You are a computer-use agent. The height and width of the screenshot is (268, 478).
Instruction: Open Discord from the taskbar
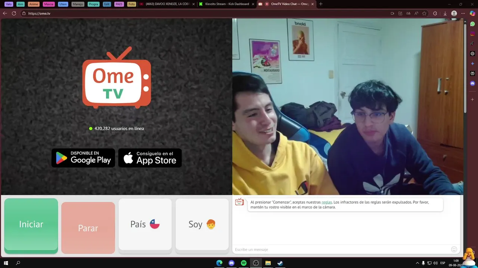(232, 263)
